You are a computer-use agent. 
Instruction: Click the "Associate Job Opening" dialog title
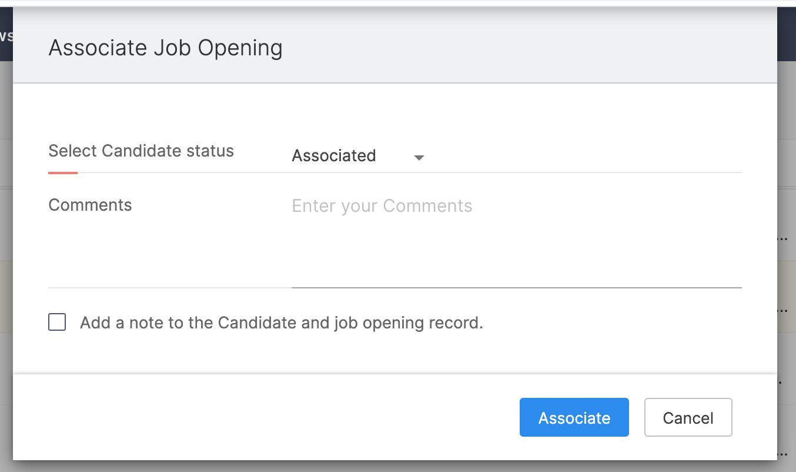click(x=165, y=48)
